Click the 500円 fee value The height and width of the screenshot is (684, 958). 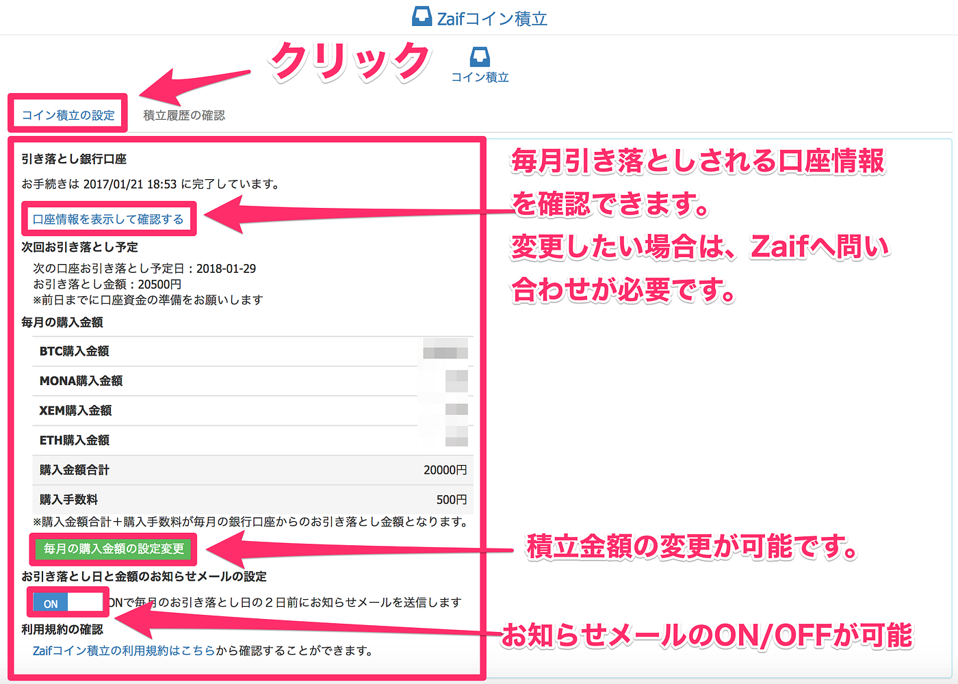click(x=452, y=499)
